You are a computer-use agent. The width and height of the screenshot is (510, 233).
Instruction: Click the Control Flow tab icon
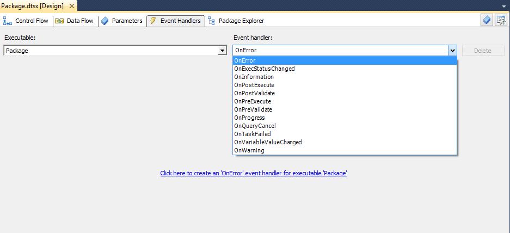point(8,21)
